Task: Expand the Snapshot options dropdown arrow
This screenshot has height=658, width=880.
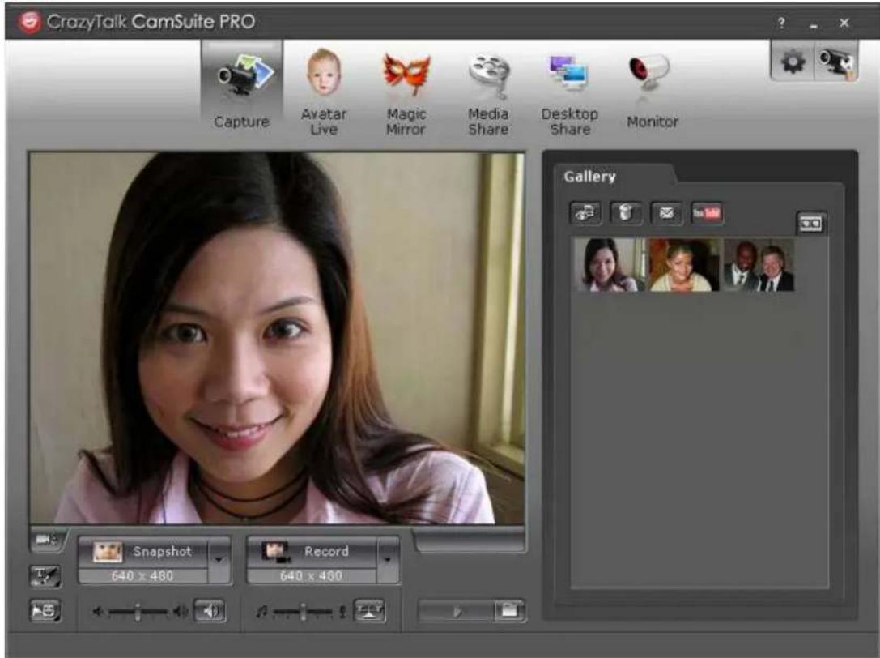Action: tap(219, 560)
